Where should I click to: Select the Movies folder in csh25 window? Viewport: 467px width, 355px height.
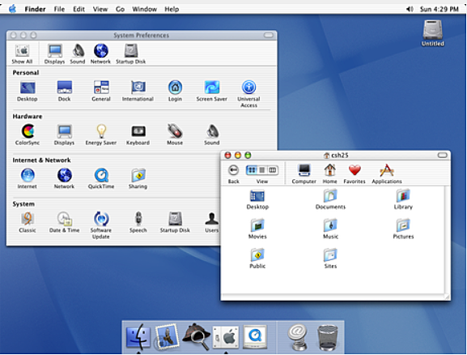tap(257, 229)
